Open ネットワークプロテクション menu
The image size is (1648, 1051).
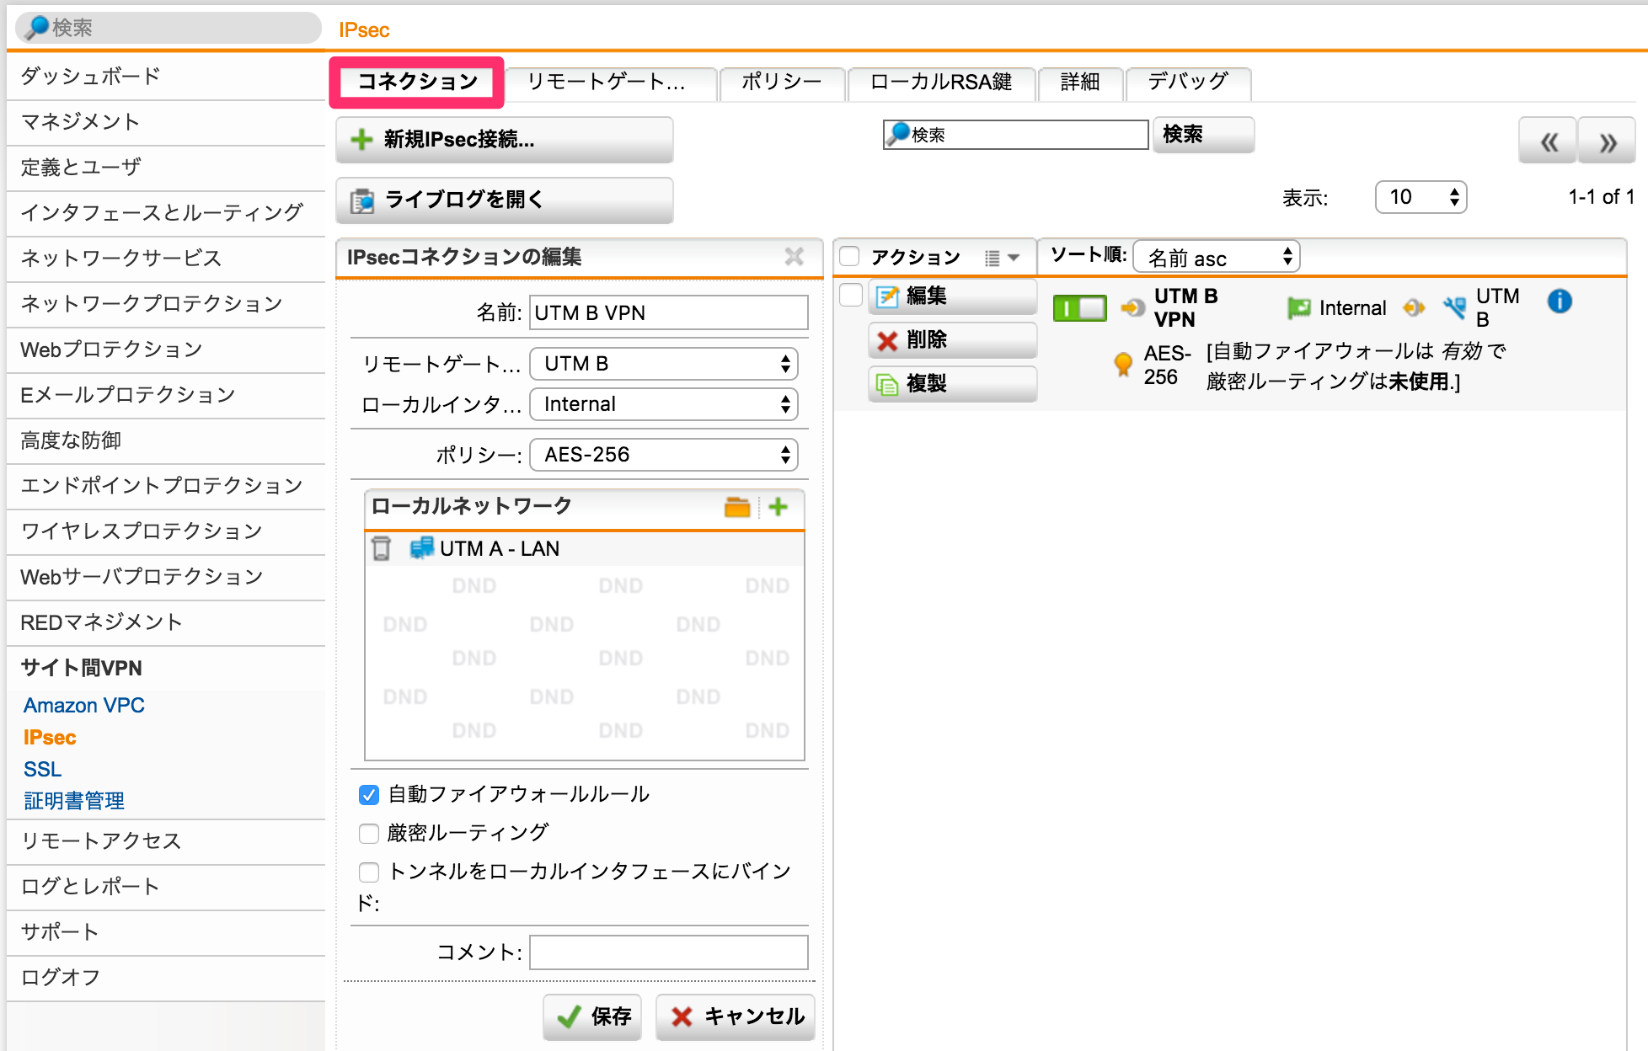(166, 304)
